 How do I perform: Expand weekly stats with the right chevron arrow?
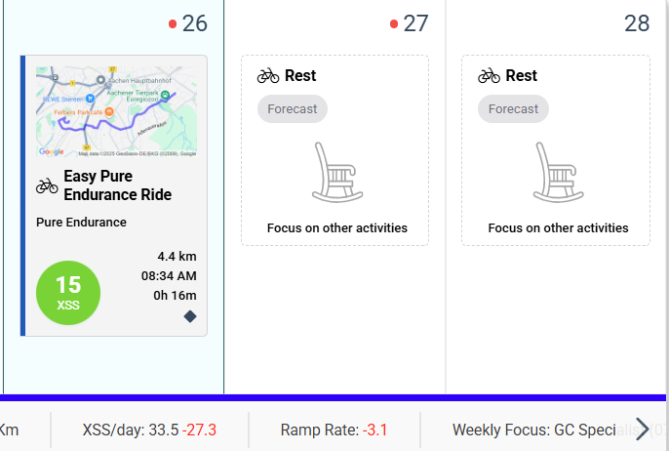pyautogui.click(x=642, y=429)
